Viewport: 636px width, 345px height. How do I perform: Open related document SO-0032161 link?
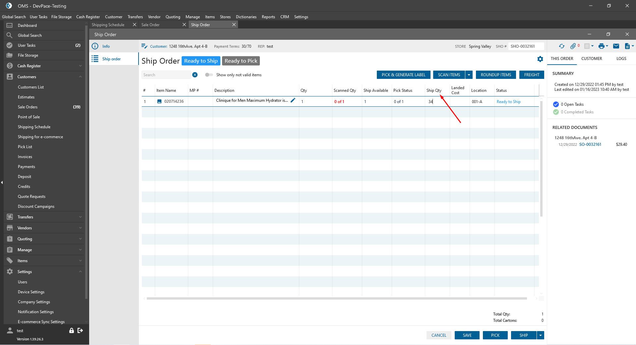click(590, 144)
